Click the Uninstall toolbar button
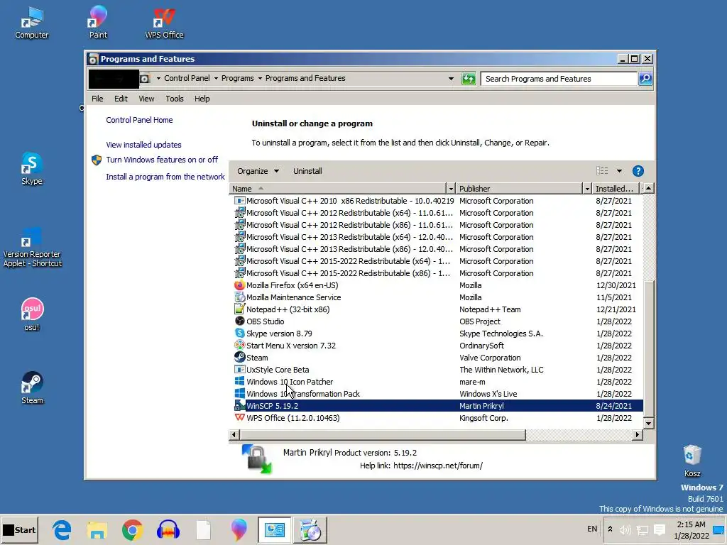This screenshot has height=545, width=727. tap(307, 171)
